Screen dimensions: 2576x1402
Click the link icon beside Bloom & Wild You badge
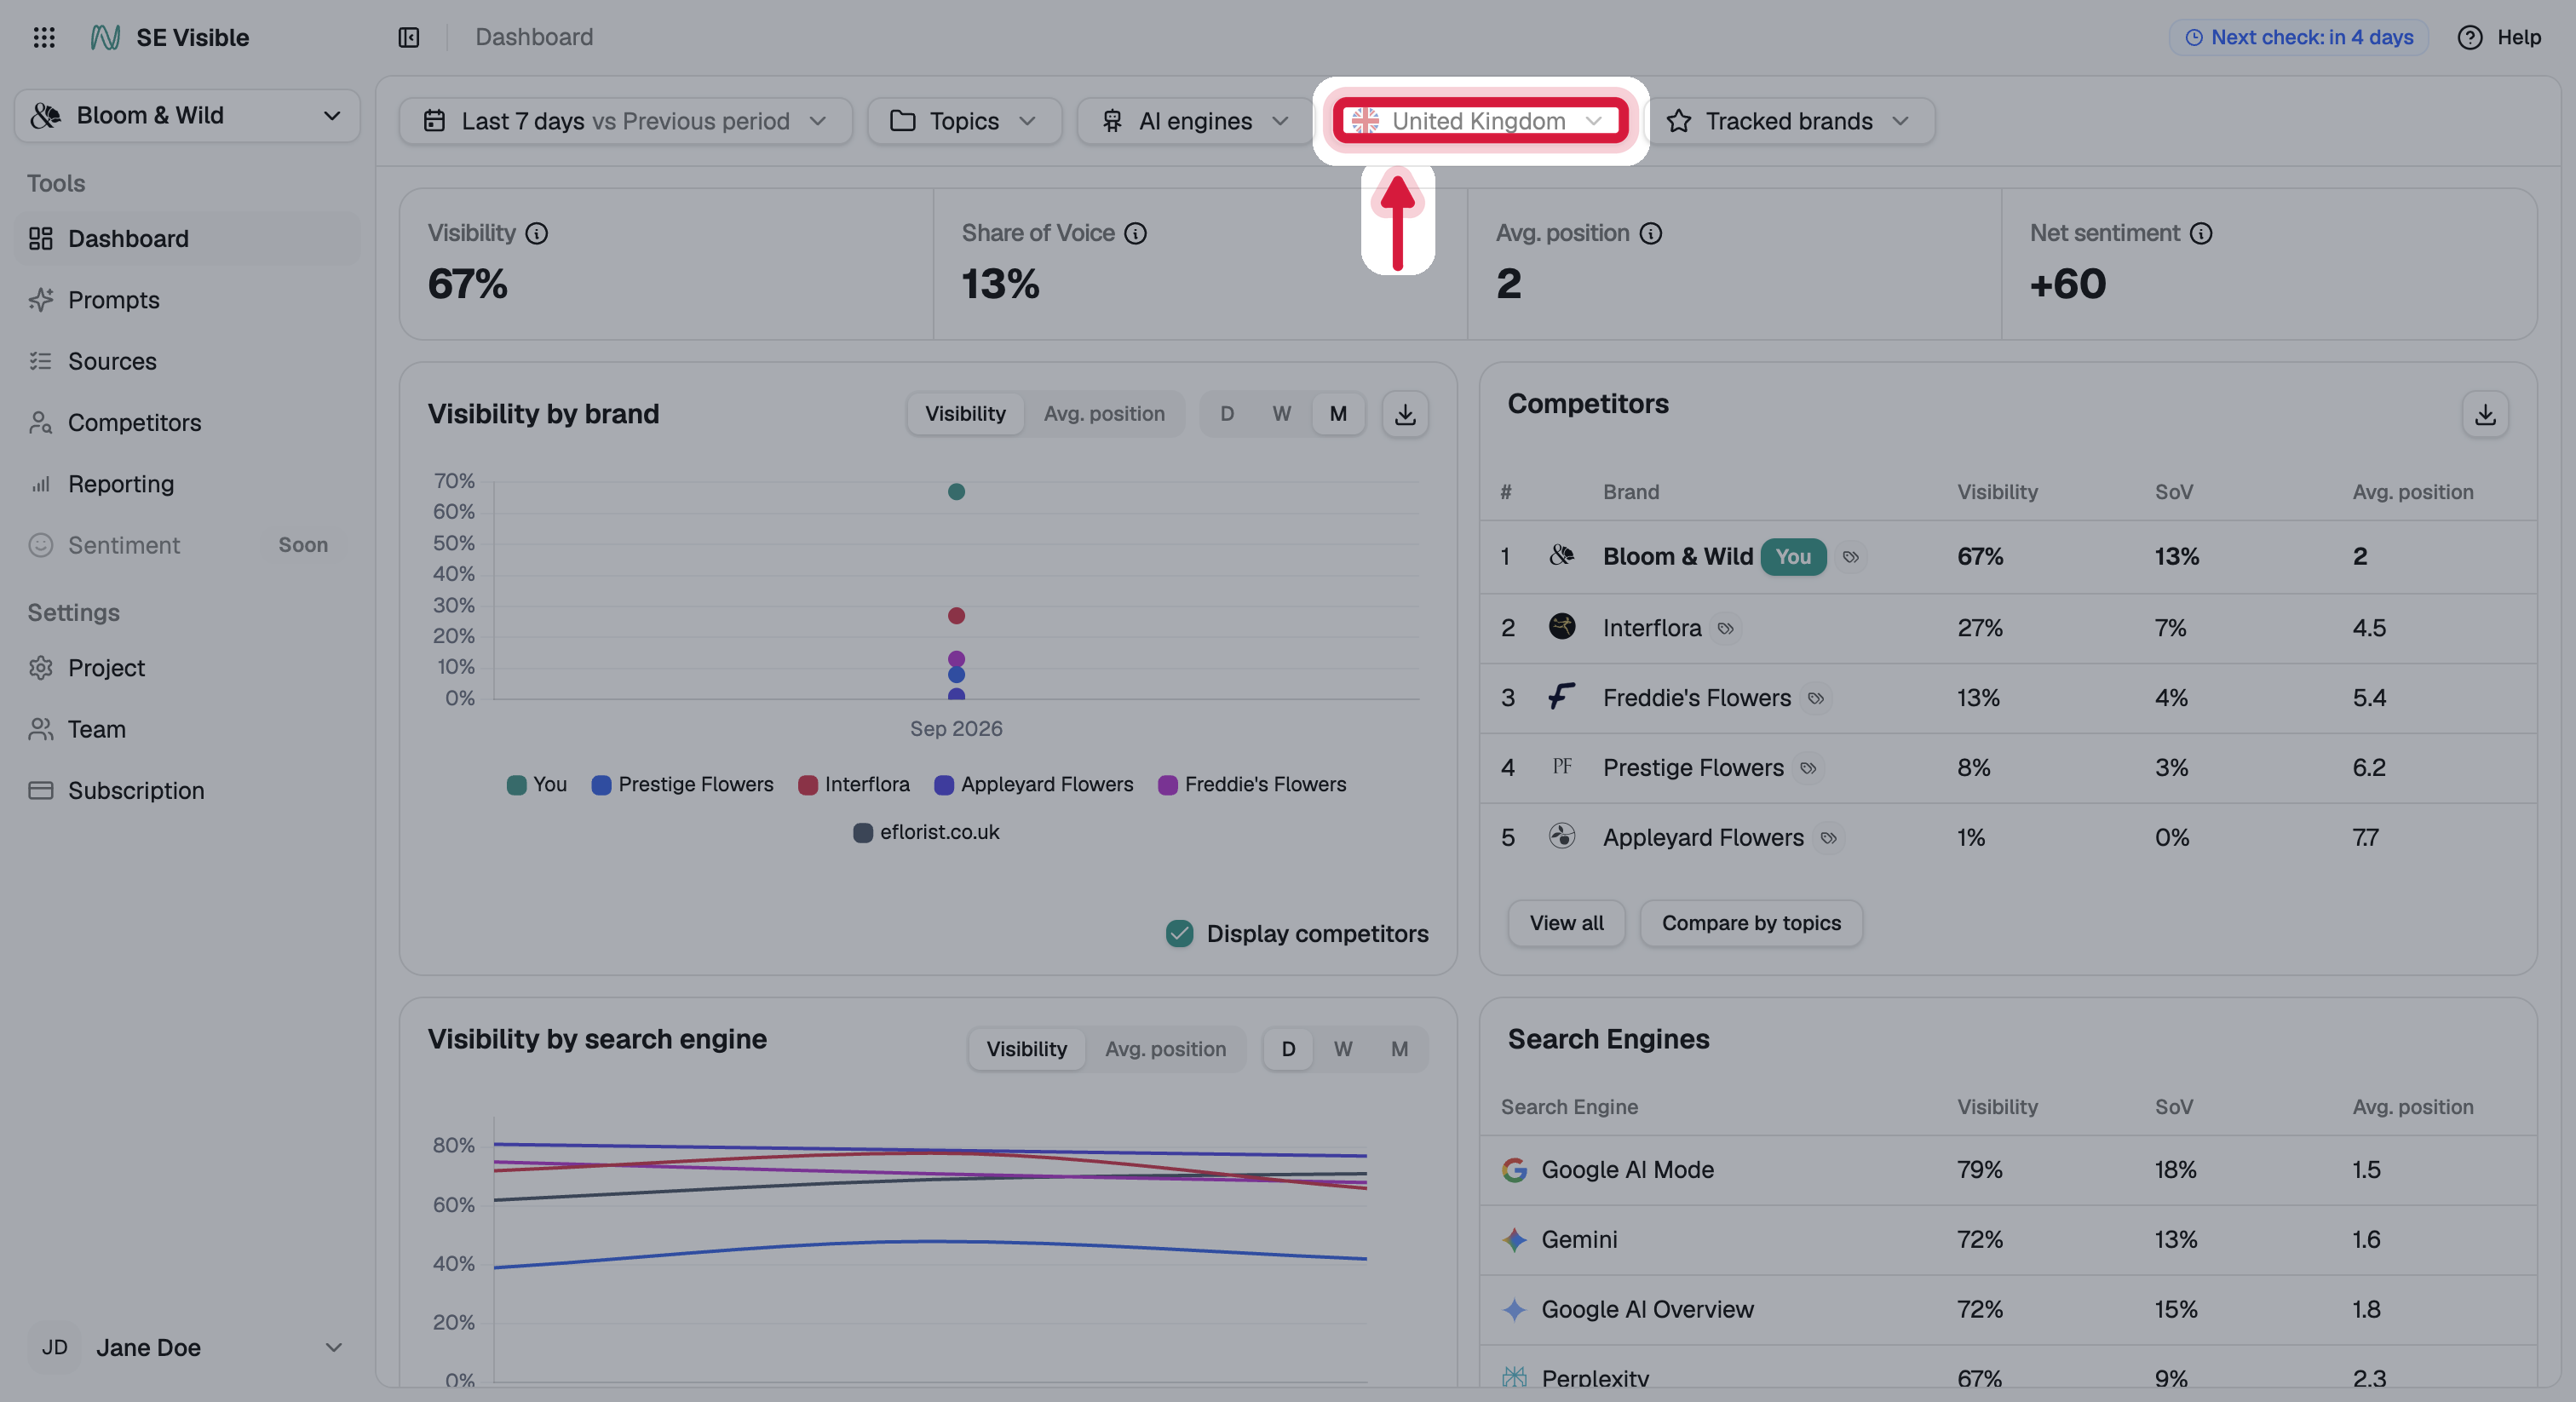[x=1851, y=557]
